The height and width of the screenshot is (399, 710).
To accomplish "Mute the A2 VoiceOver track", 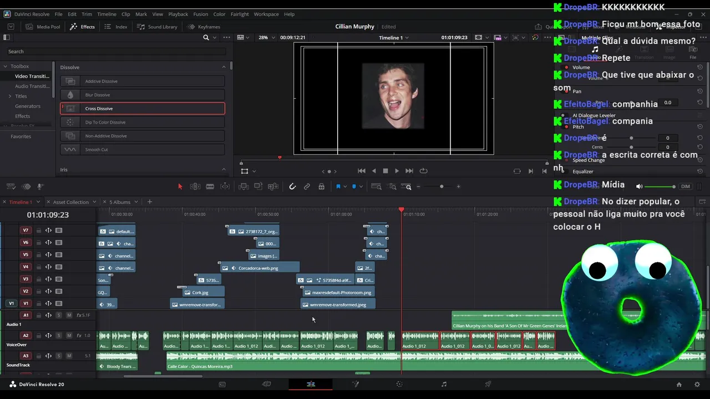I will click(x=69, y=335).
